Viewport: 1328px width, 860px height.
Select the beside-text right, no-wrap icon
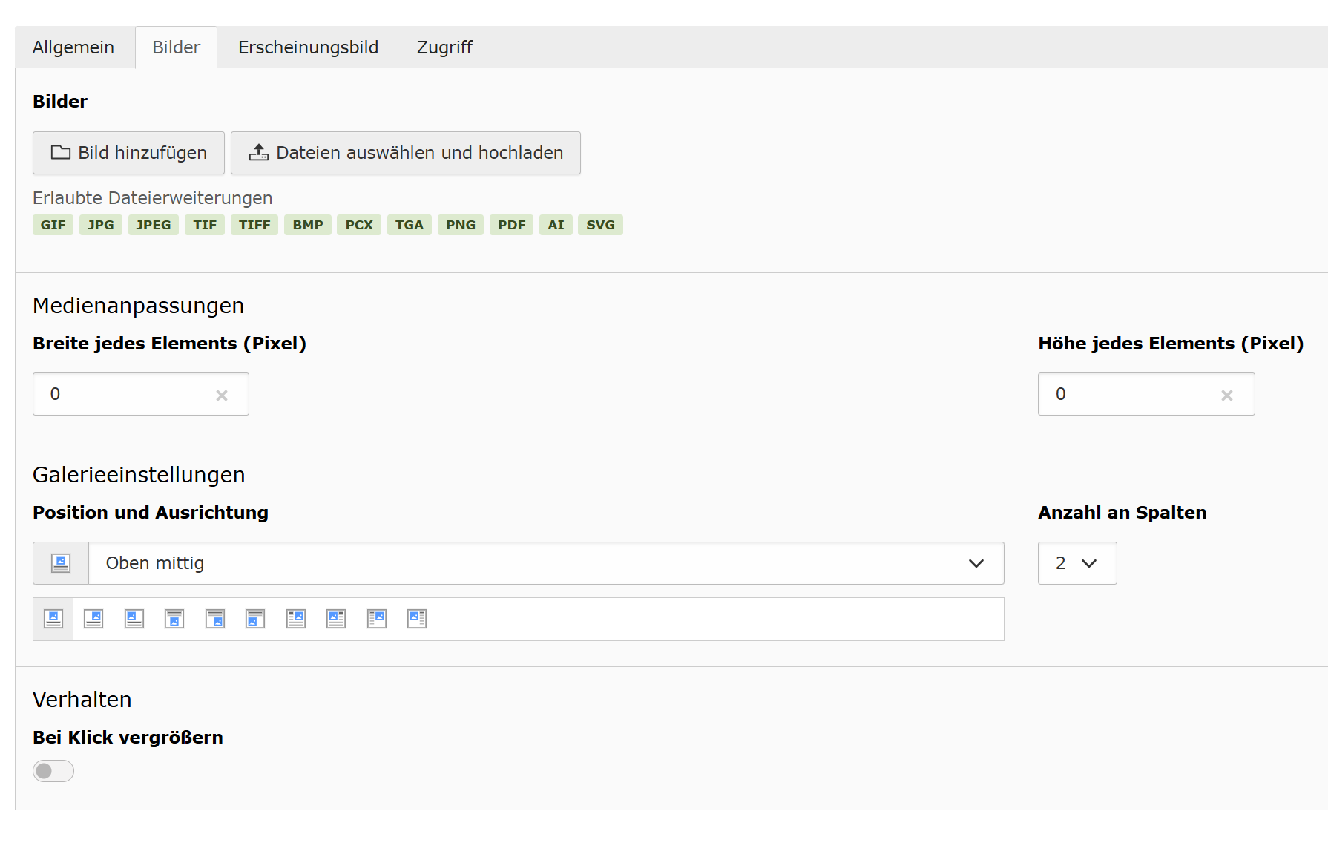click(377, 619)
